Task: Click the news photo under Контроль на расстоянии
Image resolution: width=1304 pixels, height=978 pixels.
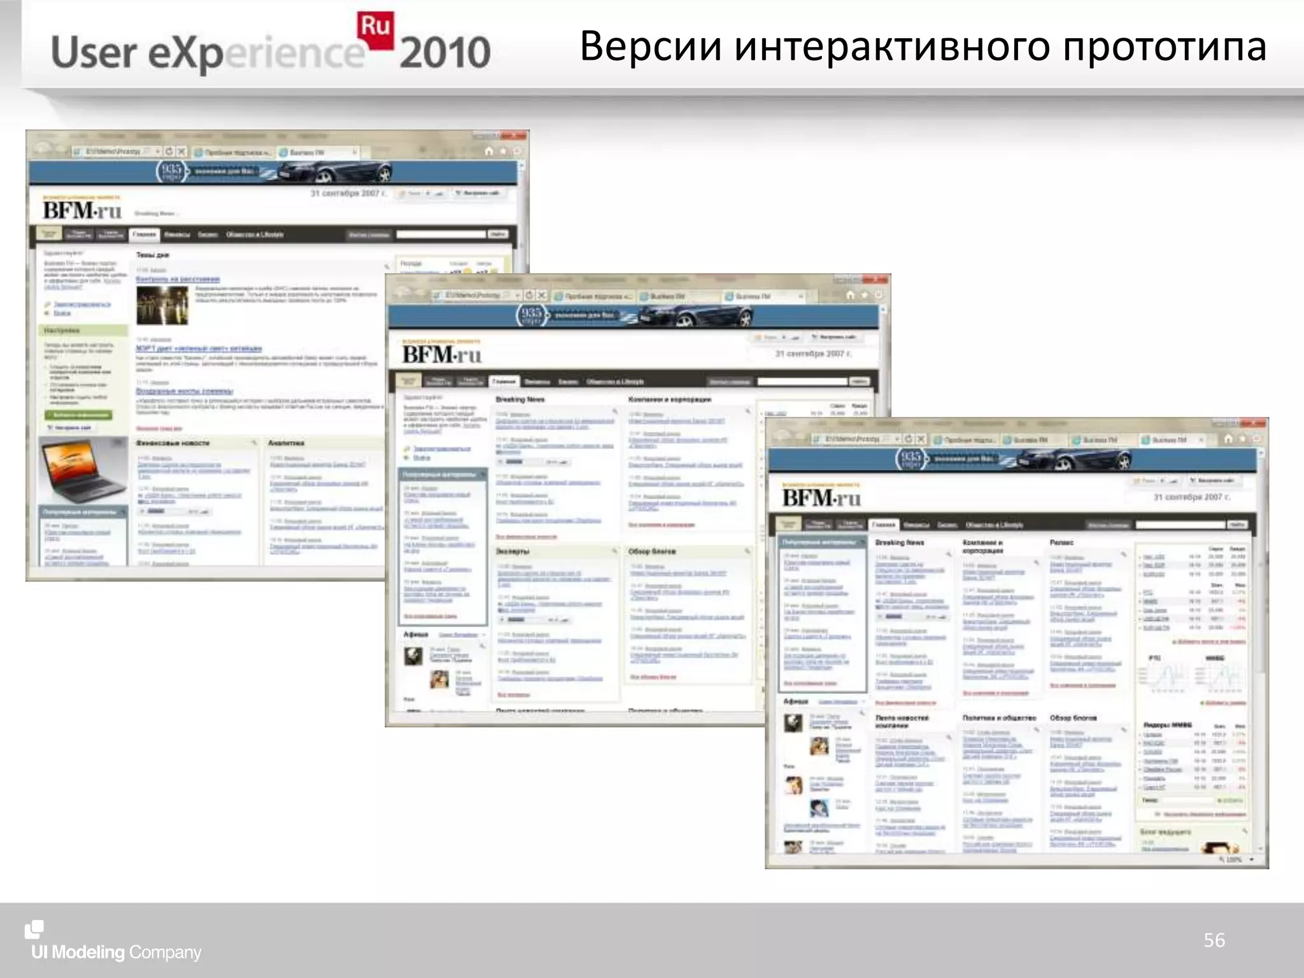Action: (162, 305)
